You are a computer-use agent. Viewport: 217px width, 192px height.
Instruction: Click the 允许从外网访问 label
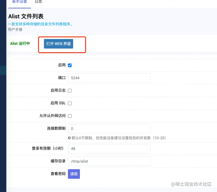coord(52,116)
